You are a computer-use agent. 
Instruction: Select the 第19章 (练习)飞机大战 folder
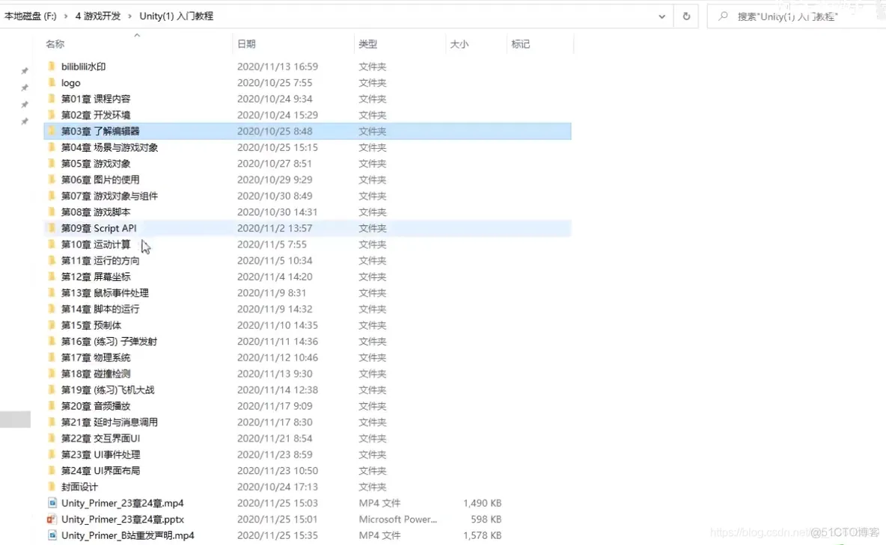pyautogui.click(x=108, y=390)
